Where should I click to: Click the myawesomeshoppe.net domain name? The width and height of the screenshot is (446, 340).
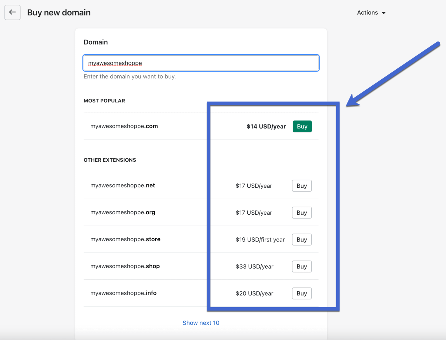[x=122, y=185]
